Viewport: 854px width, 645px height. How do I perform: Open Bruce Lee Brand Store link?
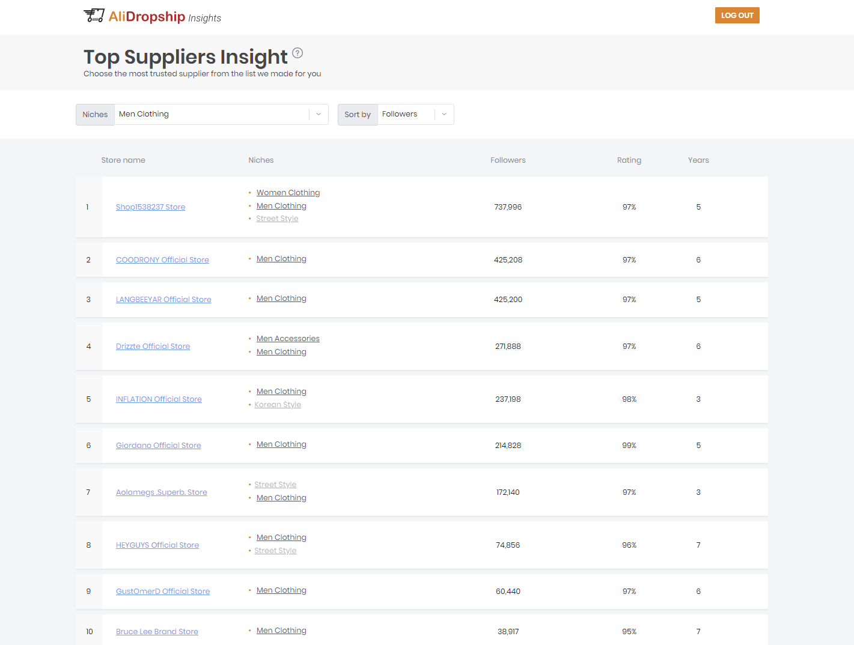pos(157,632)
